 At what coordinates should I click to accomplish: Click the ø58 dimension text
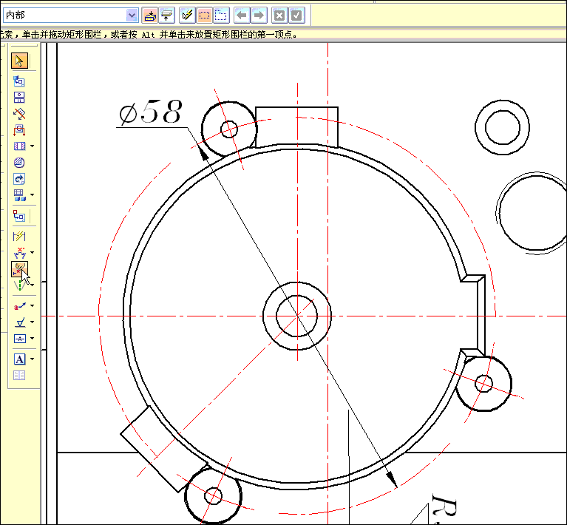[151, 112]
